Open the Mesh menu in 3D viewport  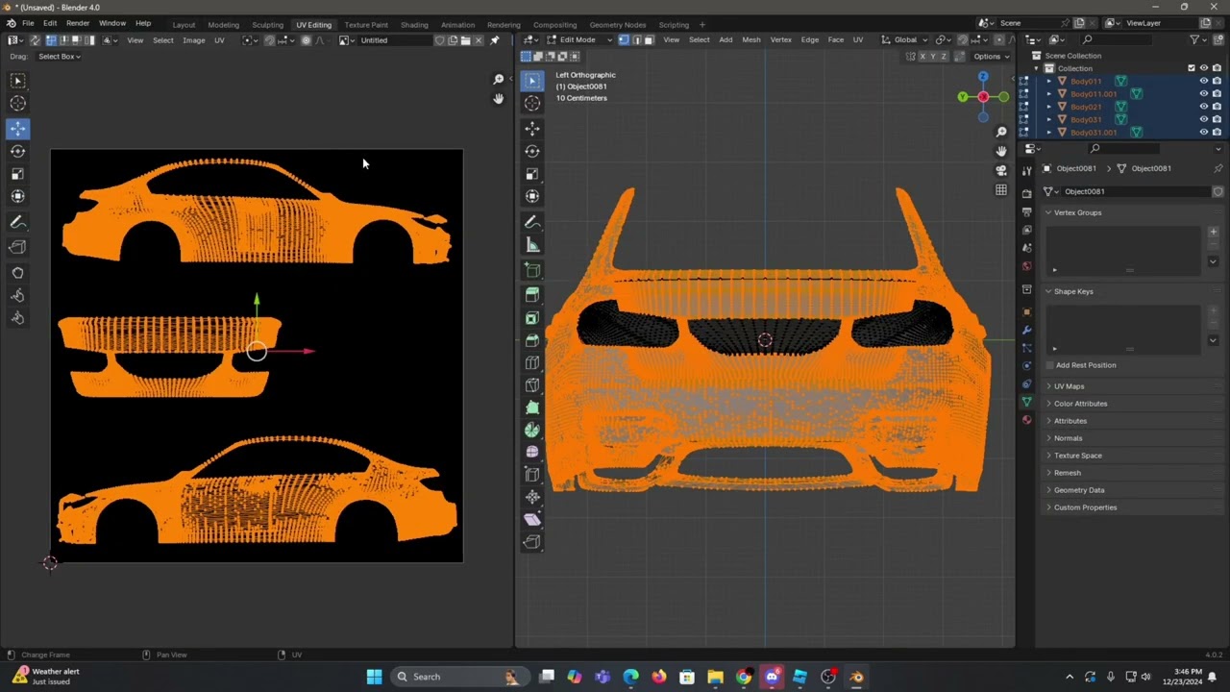click(750, 39)
